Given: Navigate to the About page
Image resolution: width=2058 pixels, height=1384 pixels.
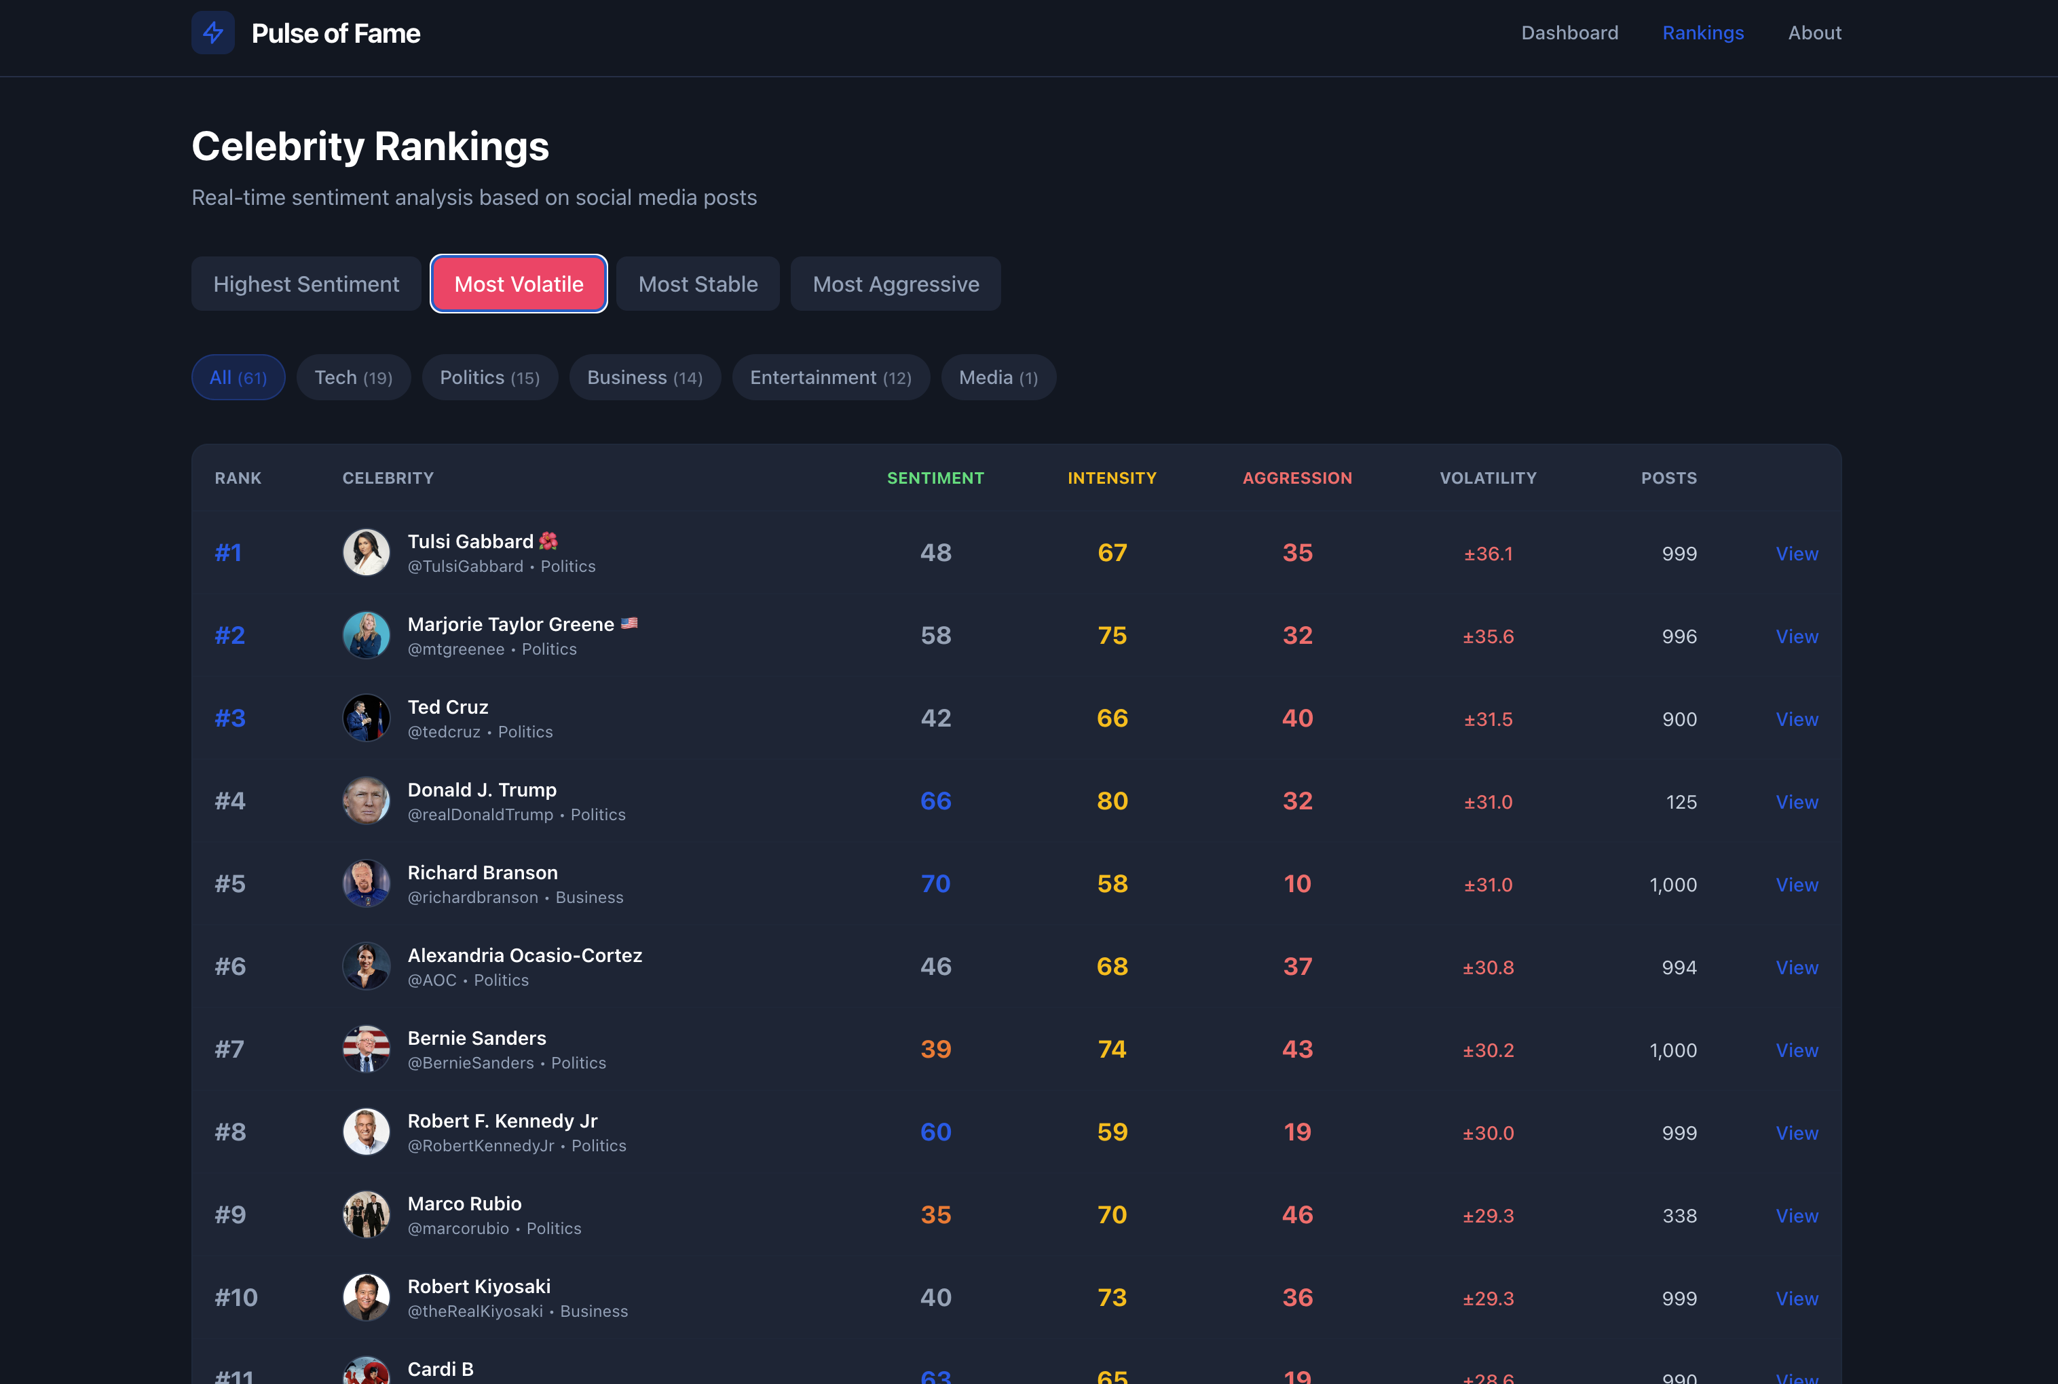Looking at the screenshot, I should pyautogui.click(x=1814, y=33).
